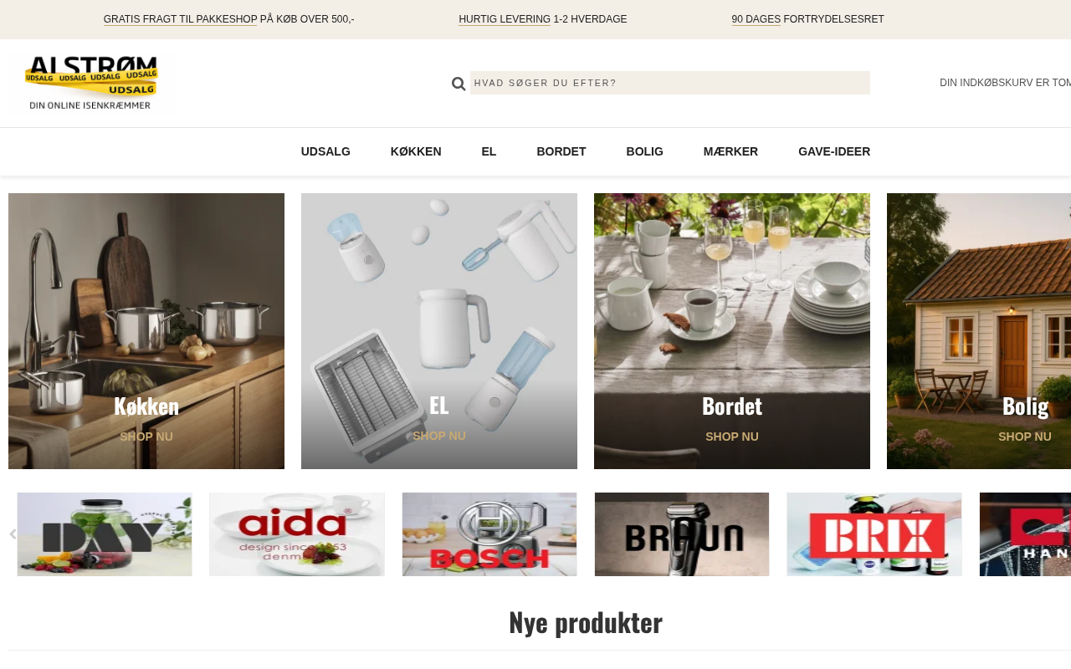Open the DAY brand logo tile
The width and height of the screenshot is (1071, 669).
(x=105, y=534)
